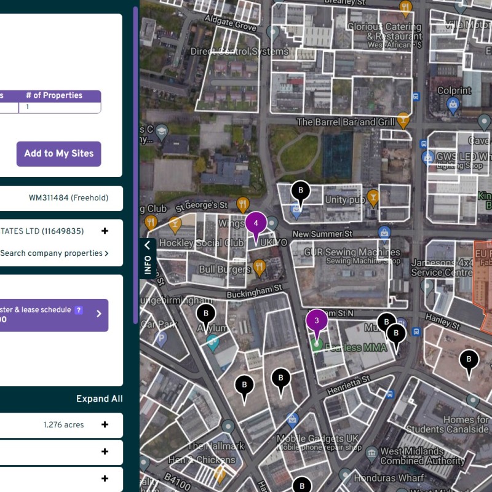Open the Colprint shop pin
The height and width of the screenshot is (492, 492).
tap(454, 105)
